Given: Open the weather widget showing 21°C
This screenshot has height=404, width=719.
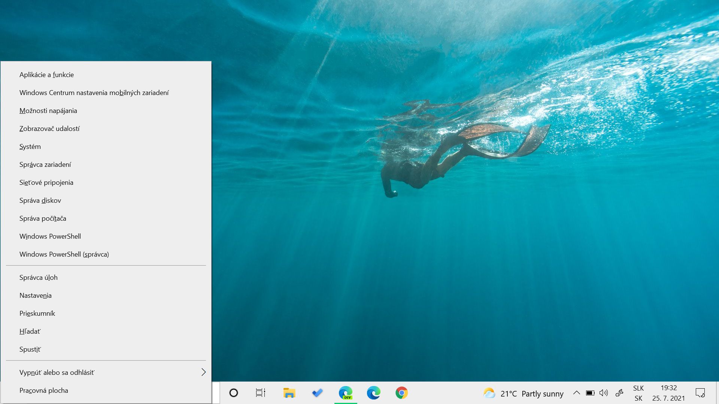Looking at the screenshot, I should click(523, 394).
